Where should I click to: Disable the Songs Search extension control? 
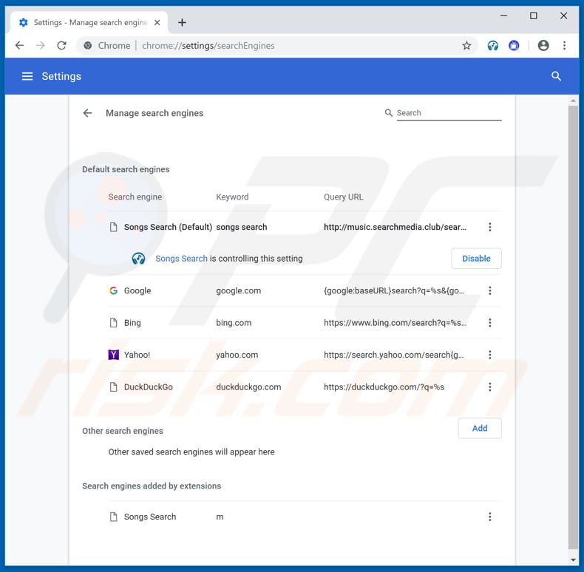coord(476,259)
